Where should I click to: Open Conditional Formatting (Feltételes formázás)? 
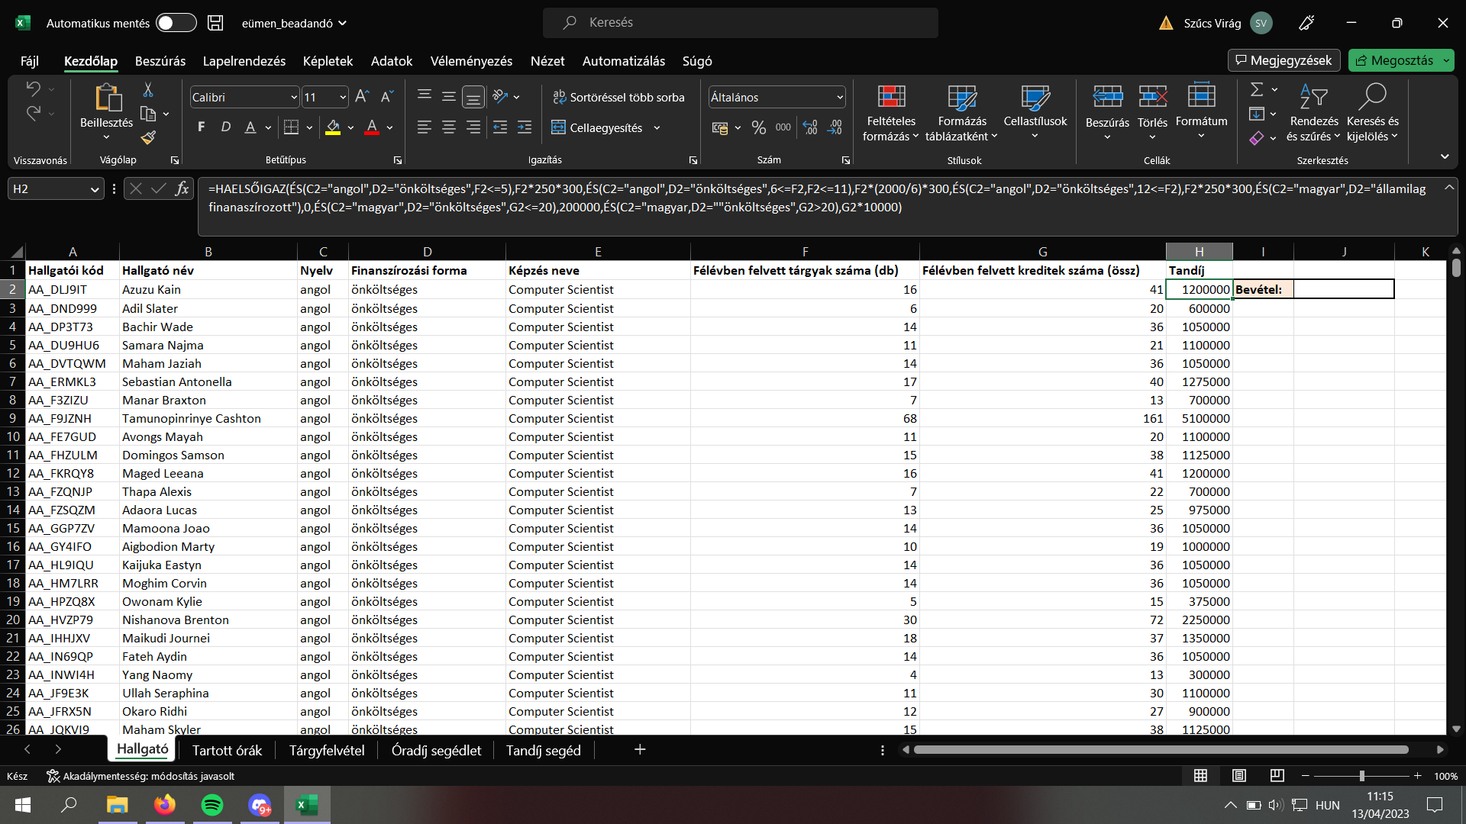[x=890, y=113]
